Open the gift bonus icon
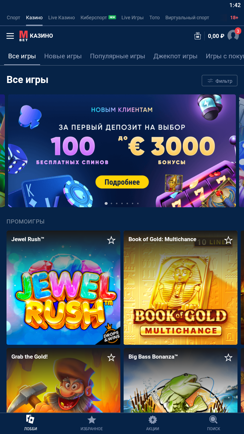This screenshot has width=244, height=434. [198, 36]
